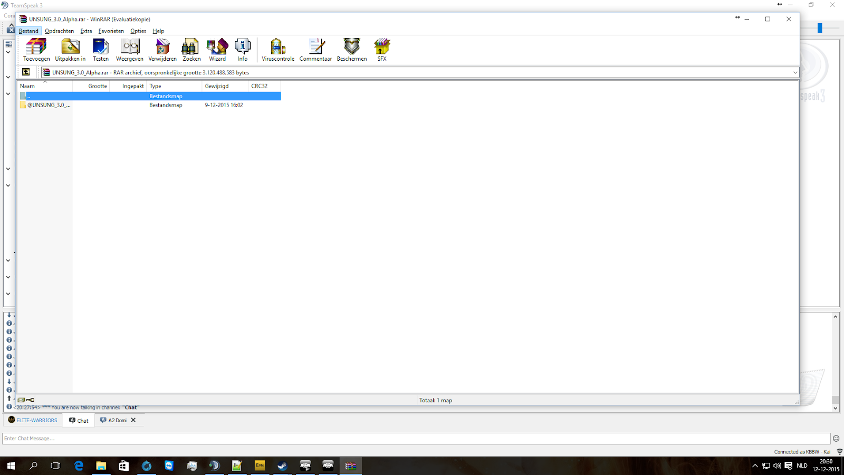The width and height of the screenshot is (844, 475).
Task: Click the key icon in WinRAR status bar
Action: [30, 400]
